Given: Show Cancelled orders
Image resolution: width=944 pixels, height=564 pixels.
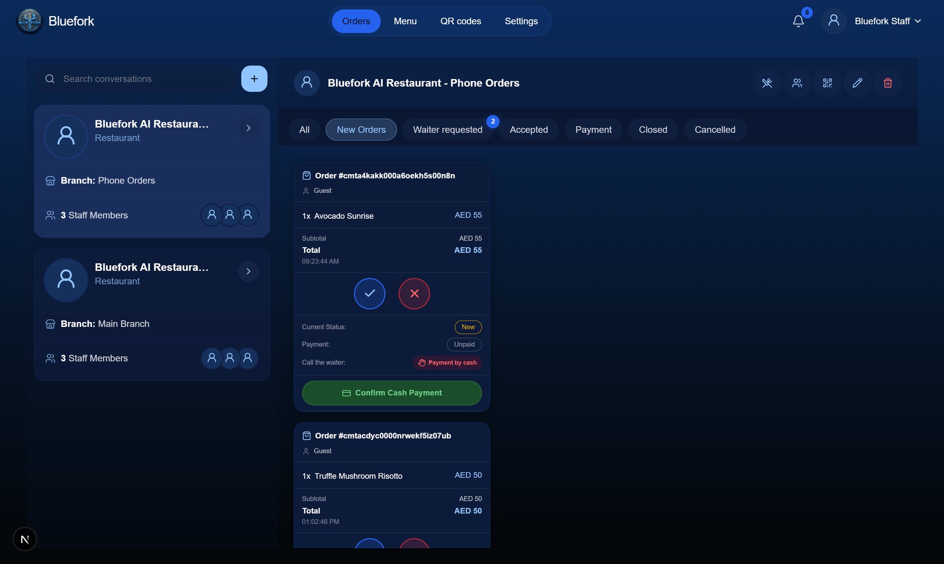Looking at the screenshot, I should coord(715,130).
